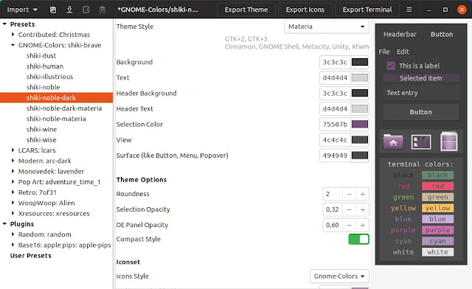Expand LCARS: lcars preset group
Image resolution: width=472 pixels, height=289 pixels.
click(x=13, y=150)
